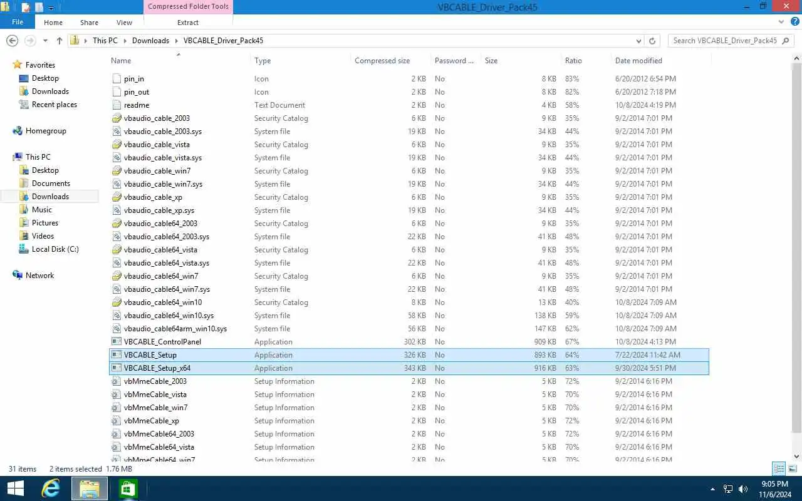Viewport: 802px width, 501px height.
Task: Open Quick Access Toolbar customize dropdown
Action: pos(51,8)
